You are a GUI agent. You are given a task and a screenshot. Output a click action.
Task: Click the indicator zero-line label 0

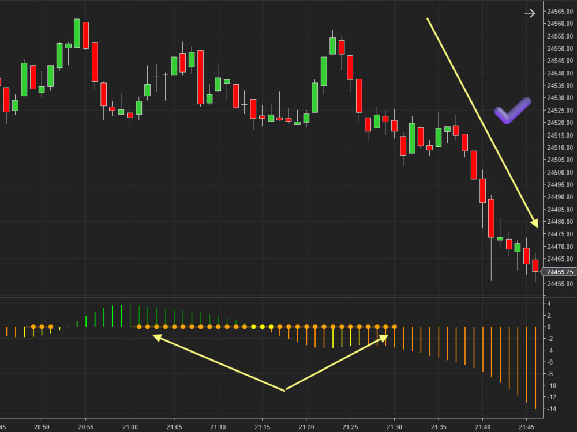549,327
